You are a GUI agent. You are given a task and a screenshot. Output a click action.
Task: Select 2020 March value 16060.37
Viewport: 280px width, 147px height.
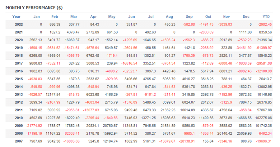(x=72, y=40)
